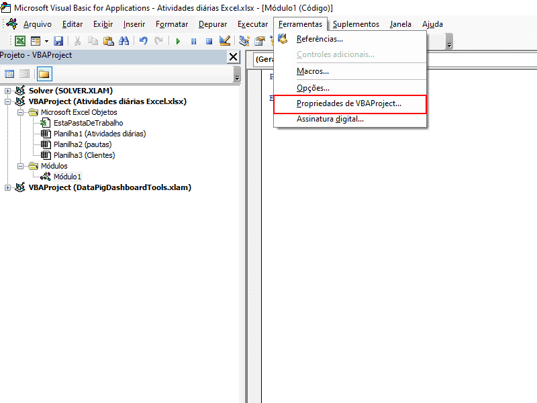
Task: Stop execution with the Reset square icon
Action: 209,41
